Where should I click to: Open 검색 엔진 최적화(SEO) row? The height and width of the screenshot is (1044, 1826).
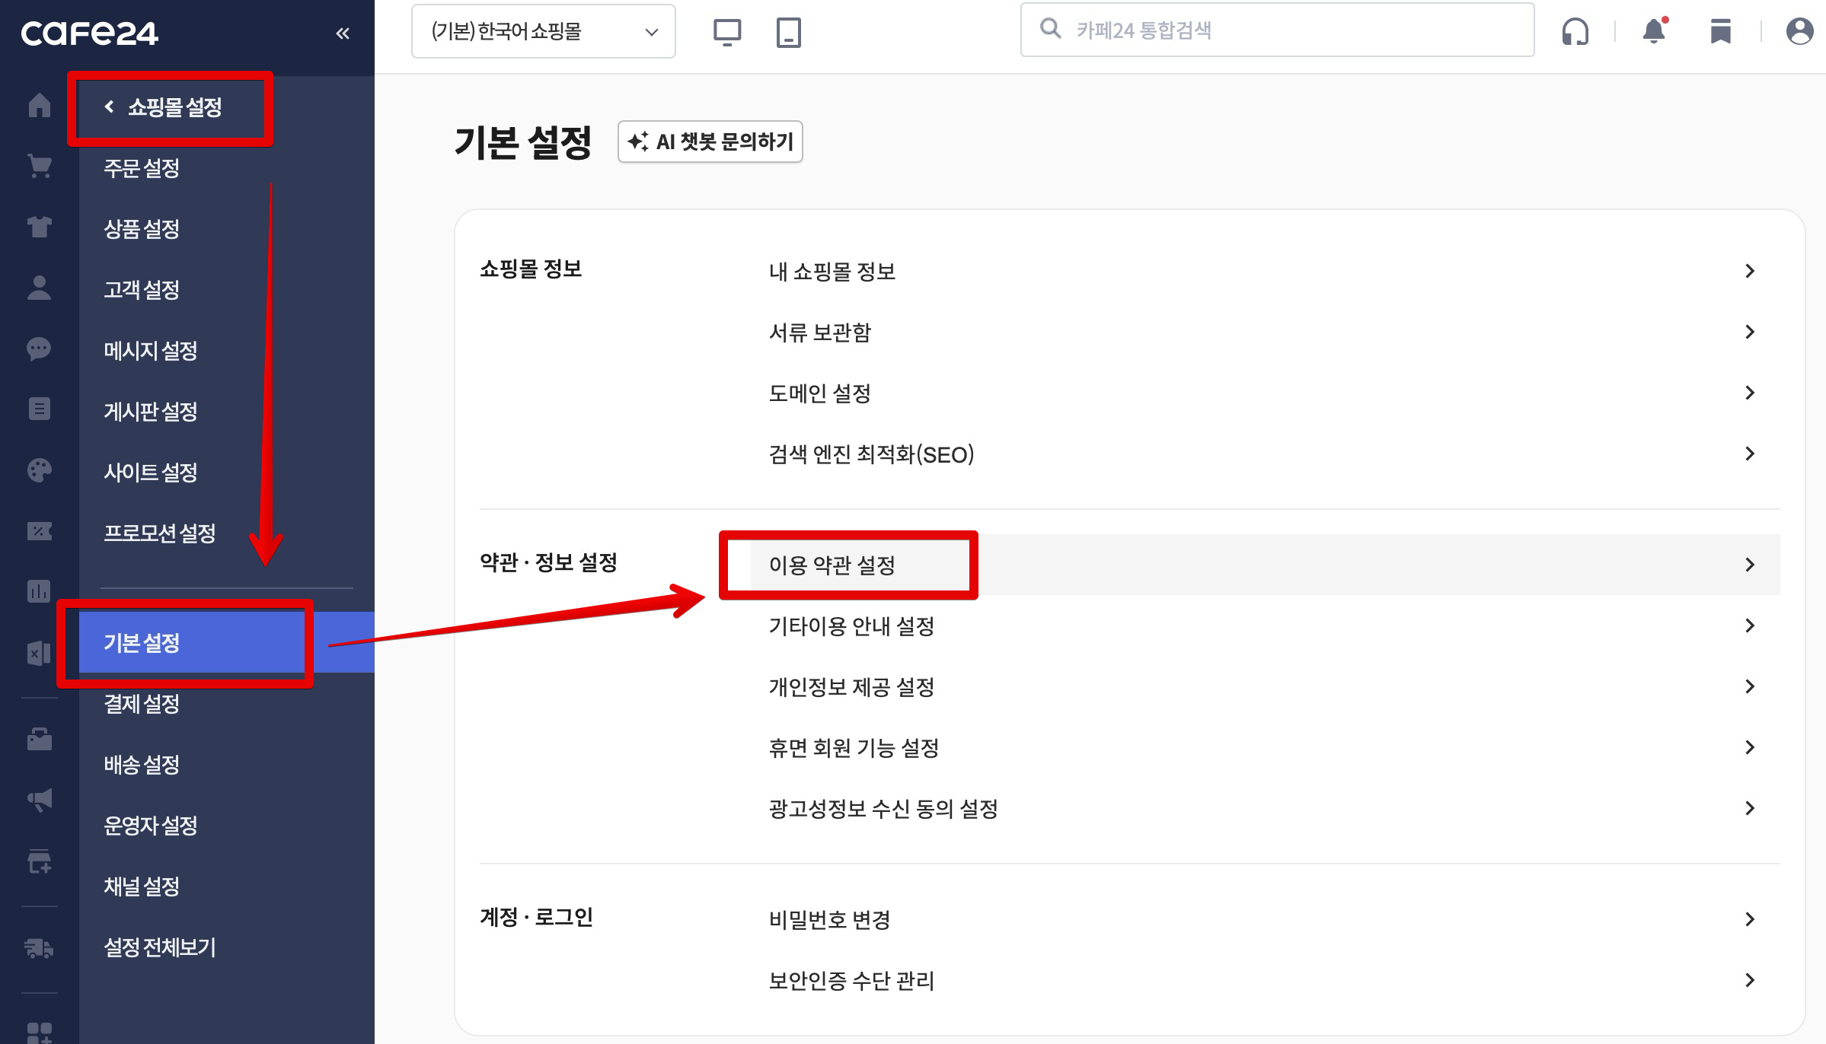coord(871,454)
